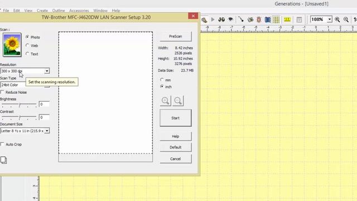The width and height of the screenshot is (357, 201).
Task: Open the Accessories menu
Action: (79, 11)
